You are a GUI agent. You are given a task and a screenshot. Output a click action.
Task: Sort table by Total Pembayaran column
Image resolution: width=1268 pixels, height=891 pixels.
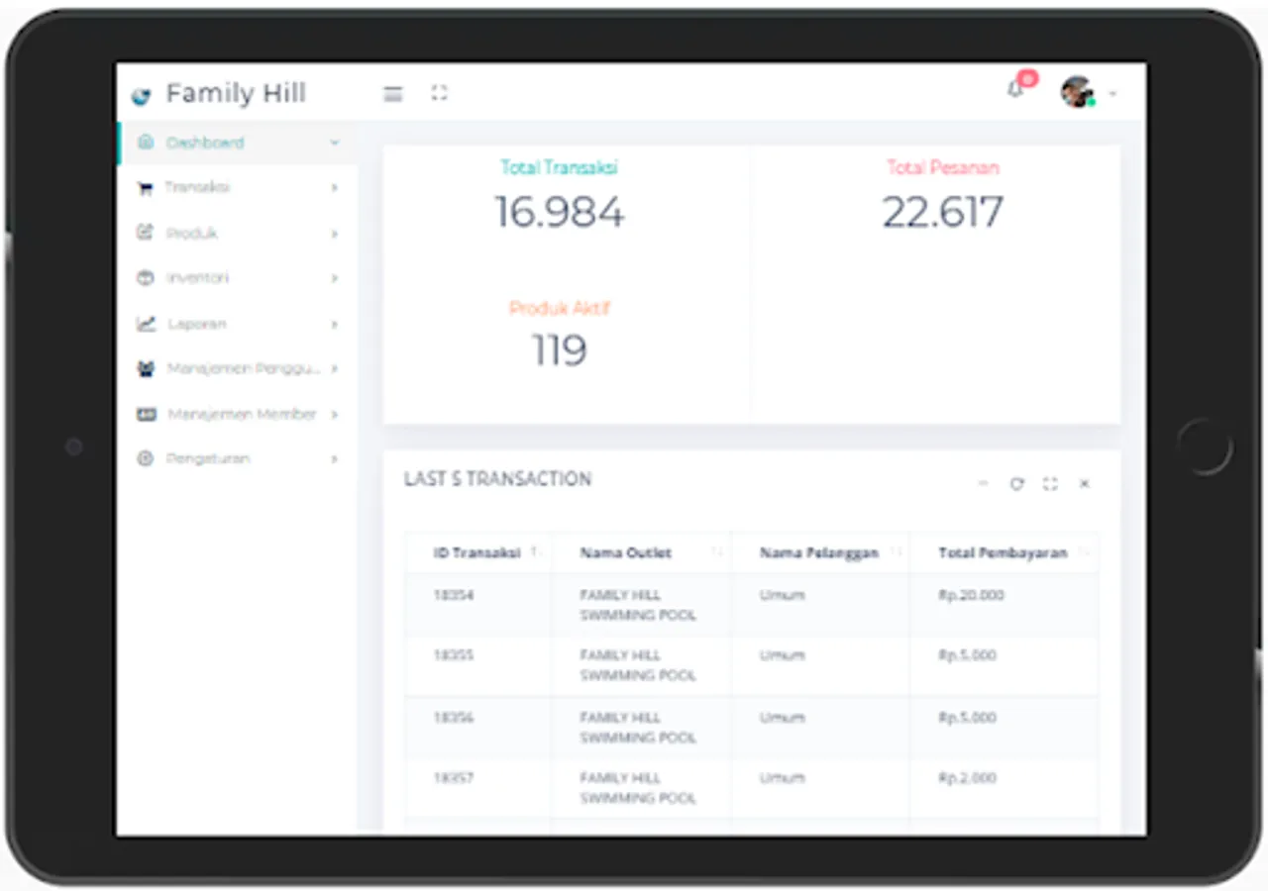click(x=1004, y=552)
